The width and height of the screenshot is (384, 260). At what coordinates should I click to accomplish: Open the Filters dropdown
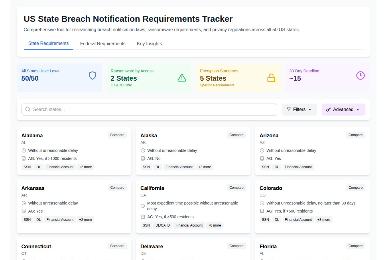click(299, 109)
